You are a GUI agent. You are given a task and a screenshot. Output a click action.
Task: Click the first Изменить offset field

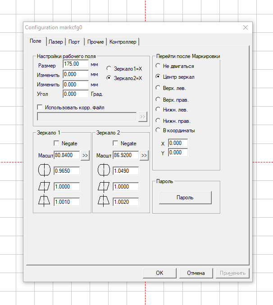[76, 74]
